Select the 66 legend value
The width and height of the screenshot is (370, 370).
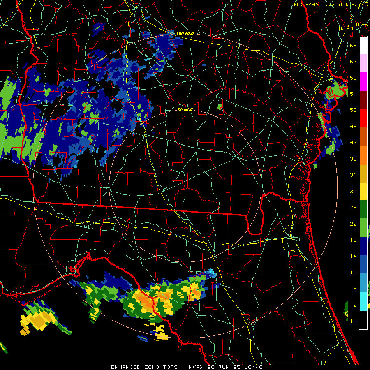pyautogui.click(x=353, y=45)
